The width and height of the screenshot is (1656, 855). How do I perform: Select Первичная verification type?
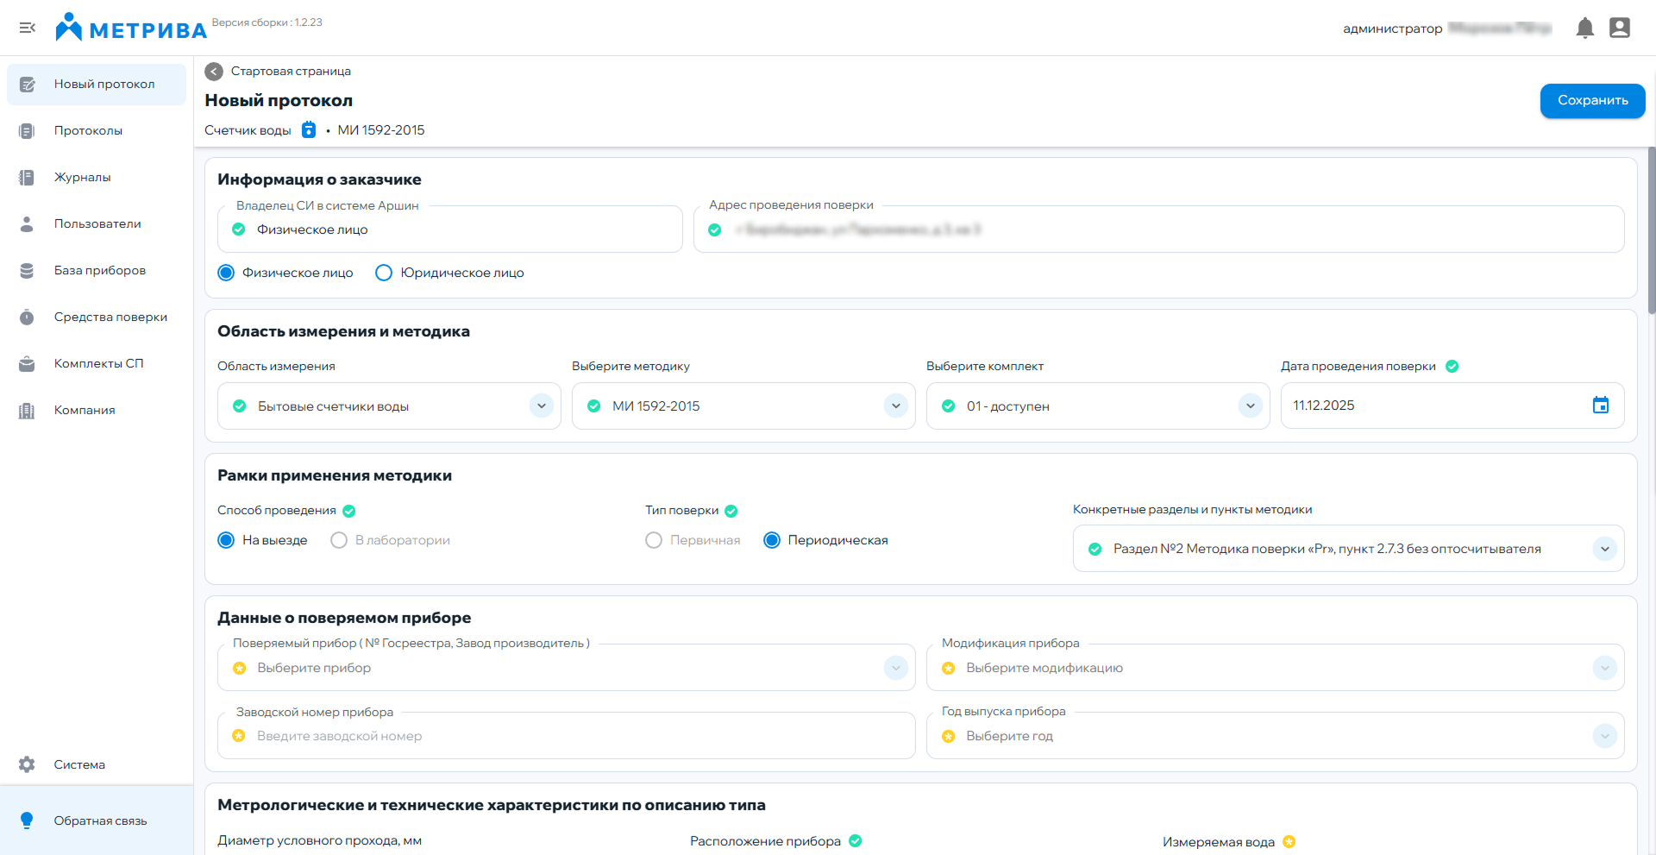pos(654,540)
